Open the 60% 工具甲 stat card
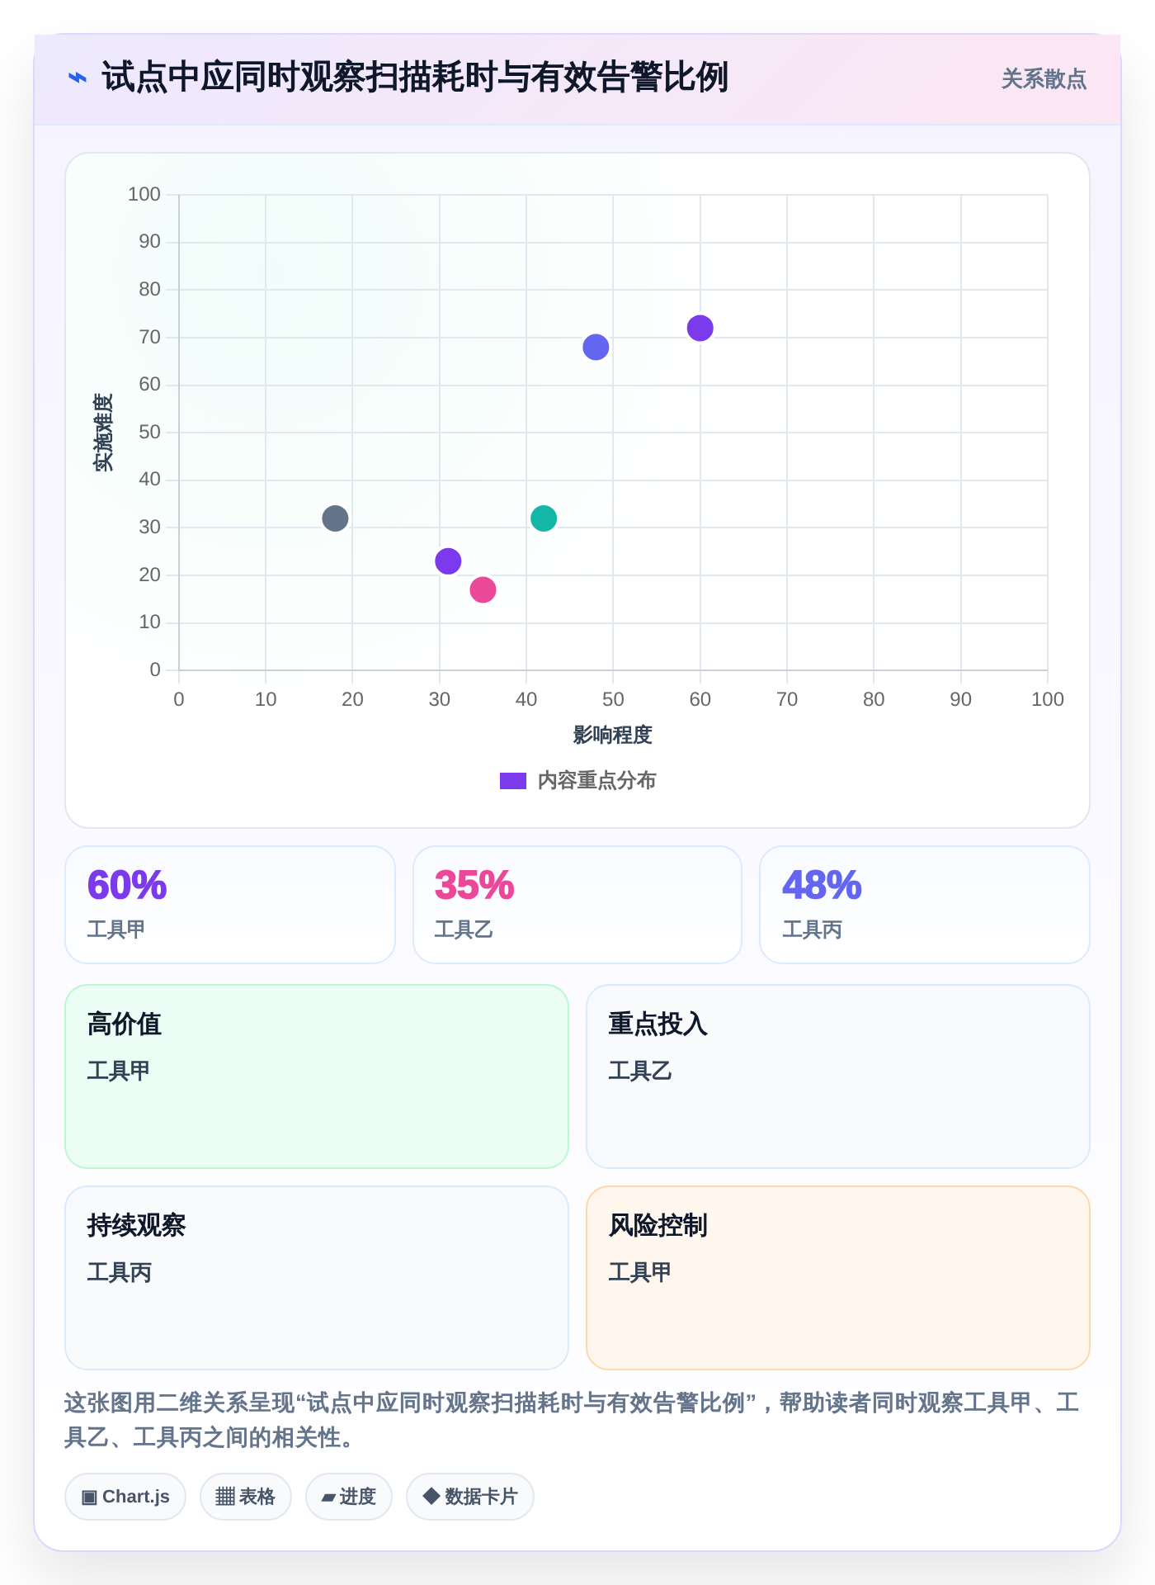Screen dimensions: 1155x1585 coord(230,905)
